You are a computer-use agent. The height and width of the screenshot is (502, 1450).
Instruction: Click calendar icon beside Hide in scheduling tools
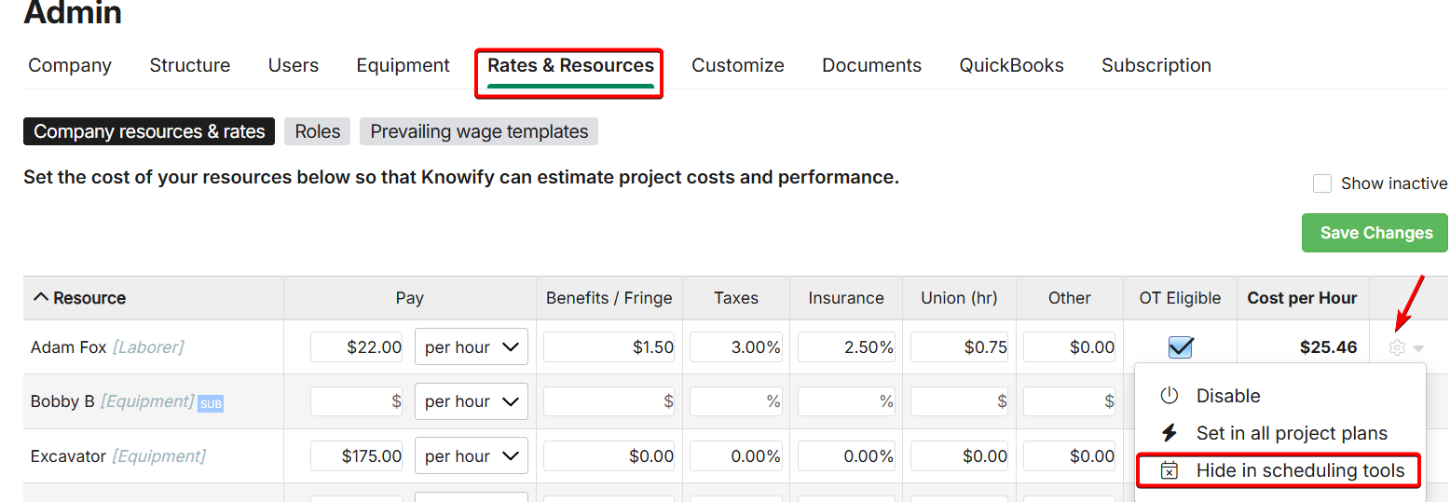coord(1170,471)
